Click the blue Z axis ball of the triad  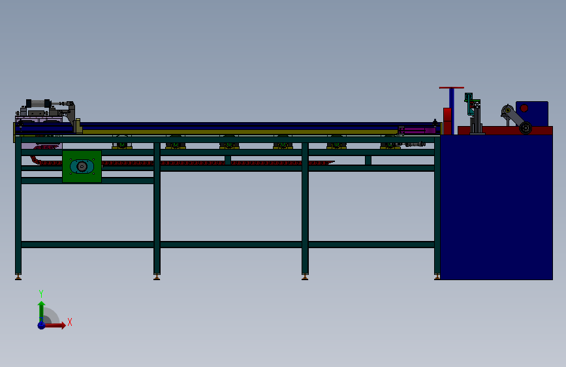coord(42,325)
